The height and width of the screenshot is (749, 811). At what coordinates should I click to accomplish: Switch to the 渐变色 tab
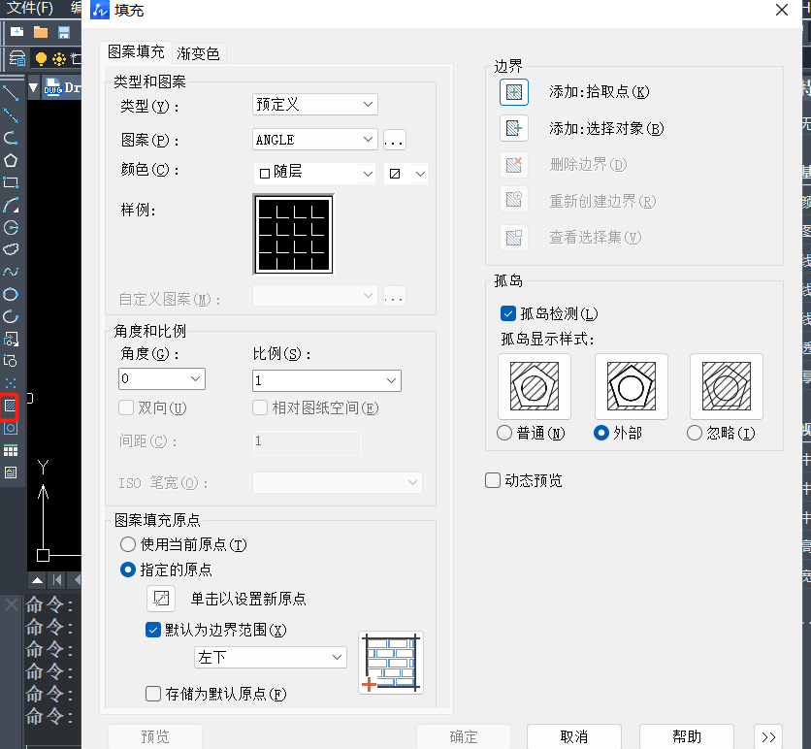tap(198, 53)
